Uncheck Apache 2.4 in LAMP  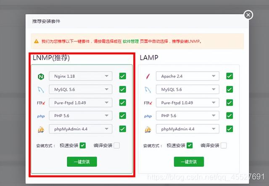point(229,76)
